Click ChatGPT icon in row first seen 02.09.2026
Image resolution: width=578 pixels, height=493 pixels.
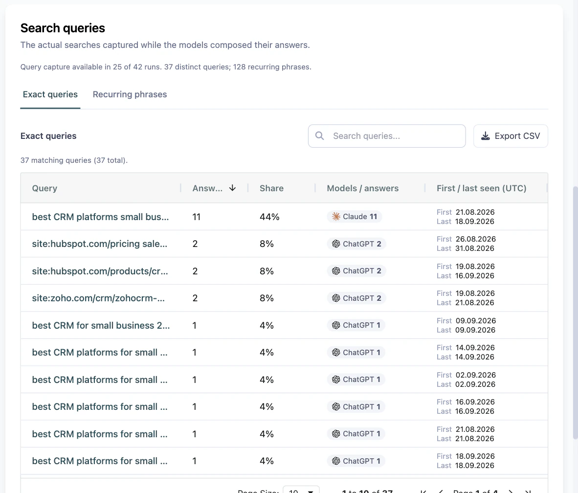[x=336, y=380]
